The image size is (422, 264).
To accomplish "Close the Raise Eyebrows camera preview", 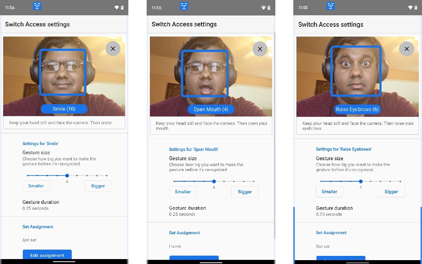I will [407, 49].
